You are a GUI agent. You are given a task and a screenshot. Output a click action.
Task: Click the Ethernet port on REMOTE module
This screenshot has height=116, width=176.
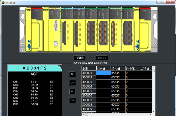pyautogui.click(x=55, y=43)
